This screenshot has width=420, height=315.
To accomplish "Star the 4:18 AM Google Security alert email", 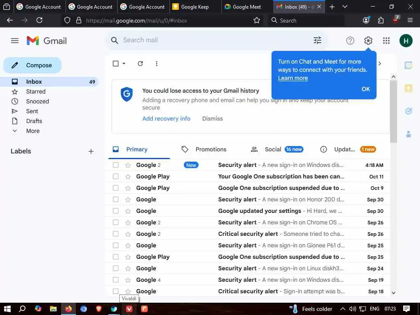I will point(128,165).
